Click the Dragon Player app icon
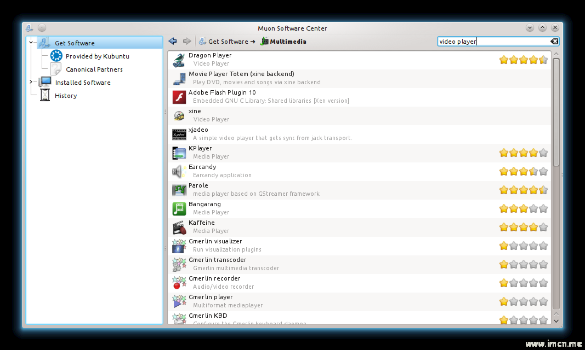Screen dimensions: 585x350 [179, 60]
